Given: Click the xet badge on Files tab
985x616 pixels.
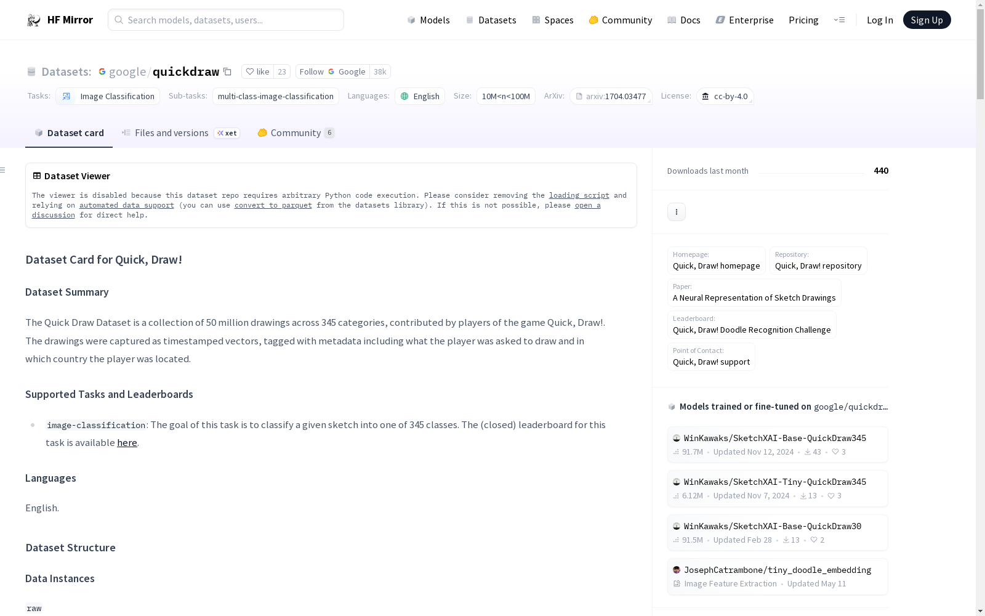Looking at the screenshot, I should pos(227,133).
